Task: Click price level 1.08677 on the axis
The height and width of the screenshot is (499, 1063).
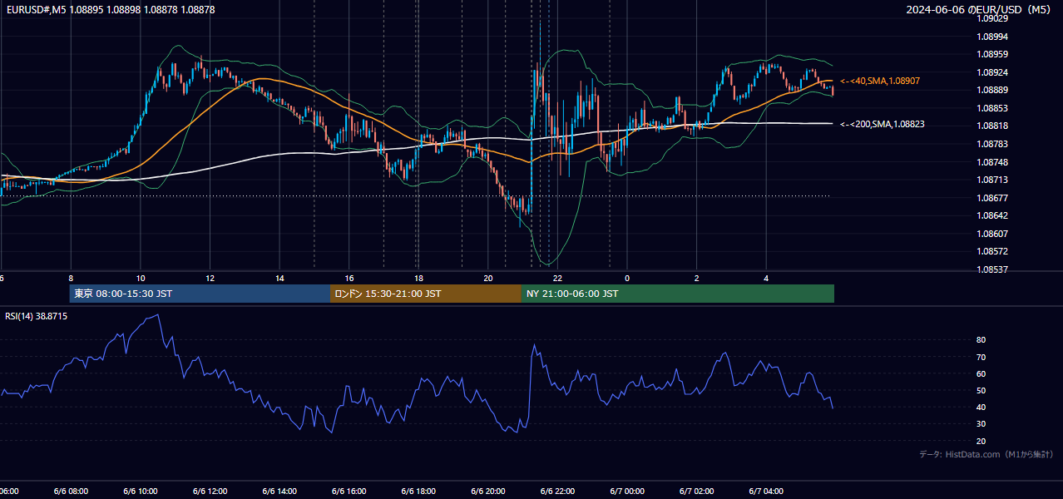Action: tap(994, 198)
